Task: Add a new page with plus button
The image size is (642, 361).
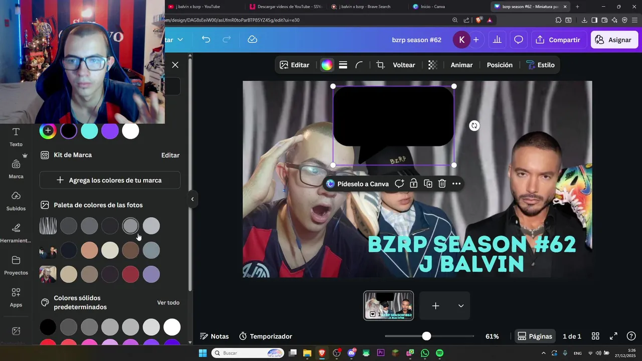Action: click(x=435, y=306)
